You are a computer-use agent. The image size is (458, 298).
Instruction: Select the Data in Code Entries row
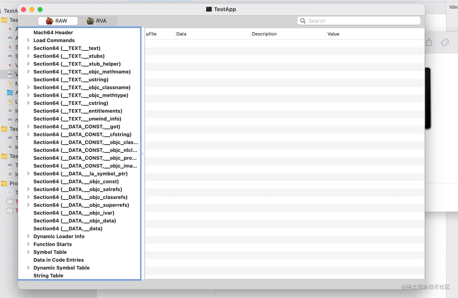(79, 260)
